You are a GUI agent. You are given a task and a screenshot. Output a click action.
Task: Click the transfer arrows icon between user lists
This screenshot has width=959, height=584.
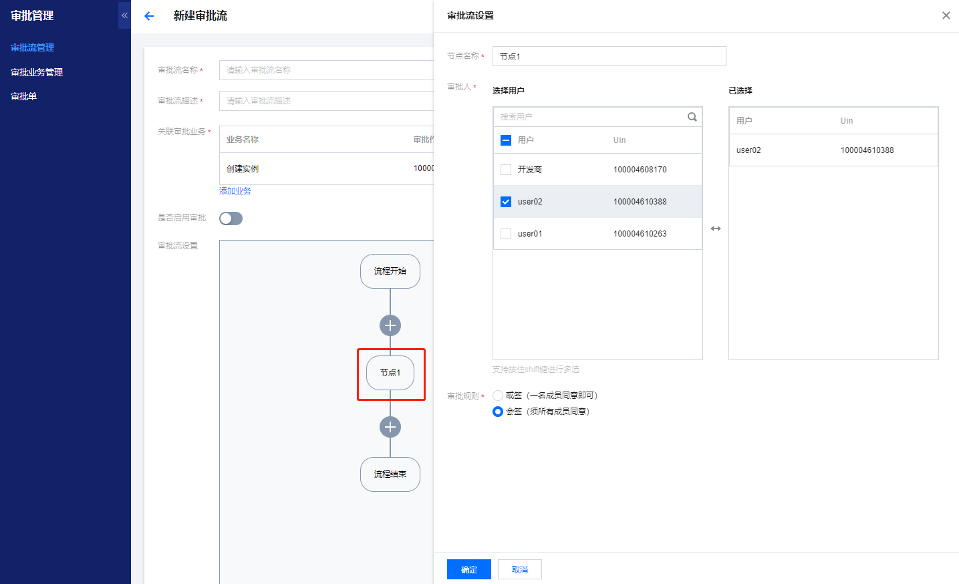(716, 229)
